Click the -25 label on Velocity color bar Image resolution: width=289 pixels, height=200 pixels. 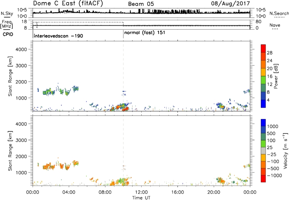click(x=272, y=155)
